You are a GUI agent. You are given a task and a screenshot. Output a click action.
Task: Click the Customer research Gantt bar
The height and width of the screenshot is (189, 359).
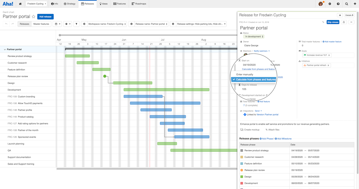point(88,63)
